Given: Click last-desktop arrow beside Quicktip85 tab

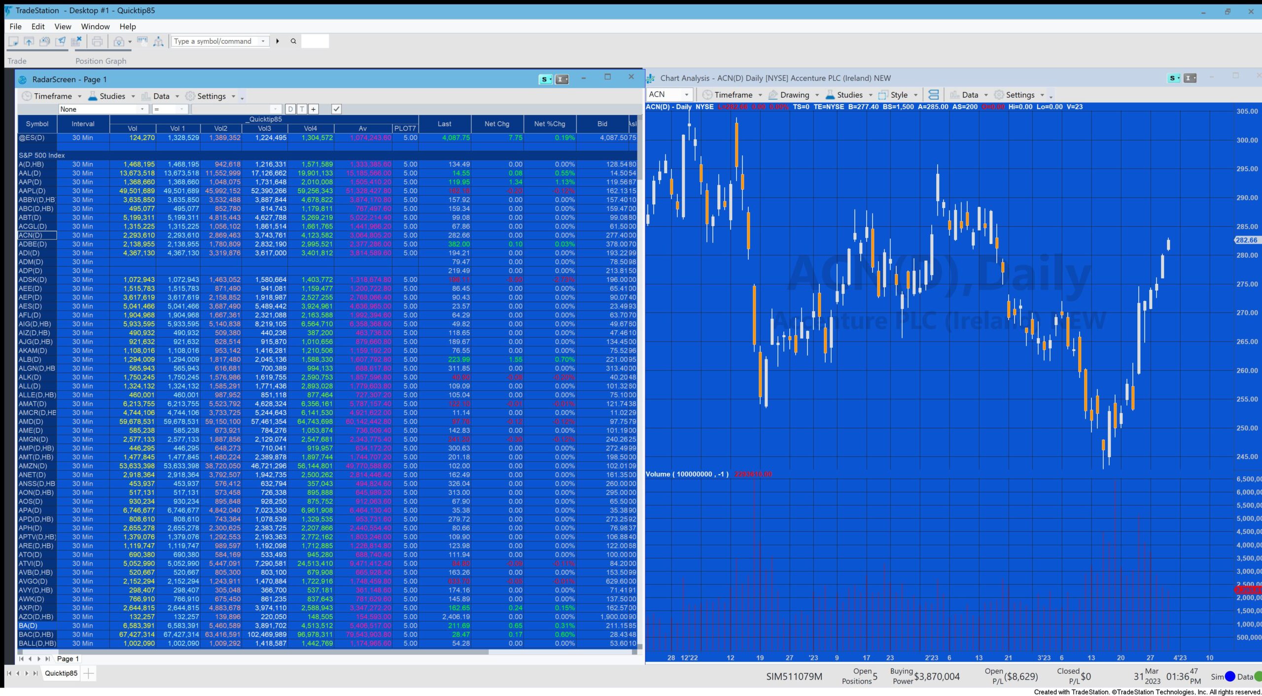Looking at the screenshot, I should [35, 673].
